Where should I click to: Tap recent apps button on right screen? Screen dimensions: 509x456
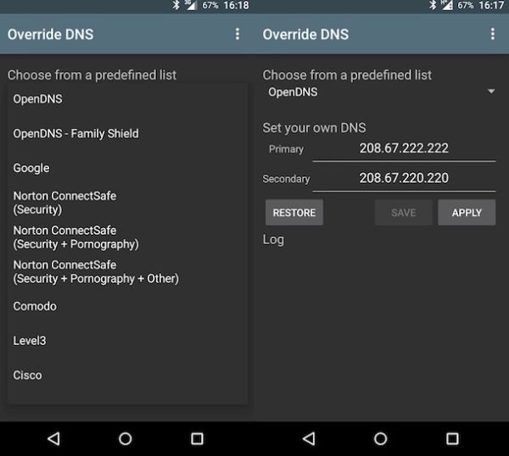pos(452,438)
